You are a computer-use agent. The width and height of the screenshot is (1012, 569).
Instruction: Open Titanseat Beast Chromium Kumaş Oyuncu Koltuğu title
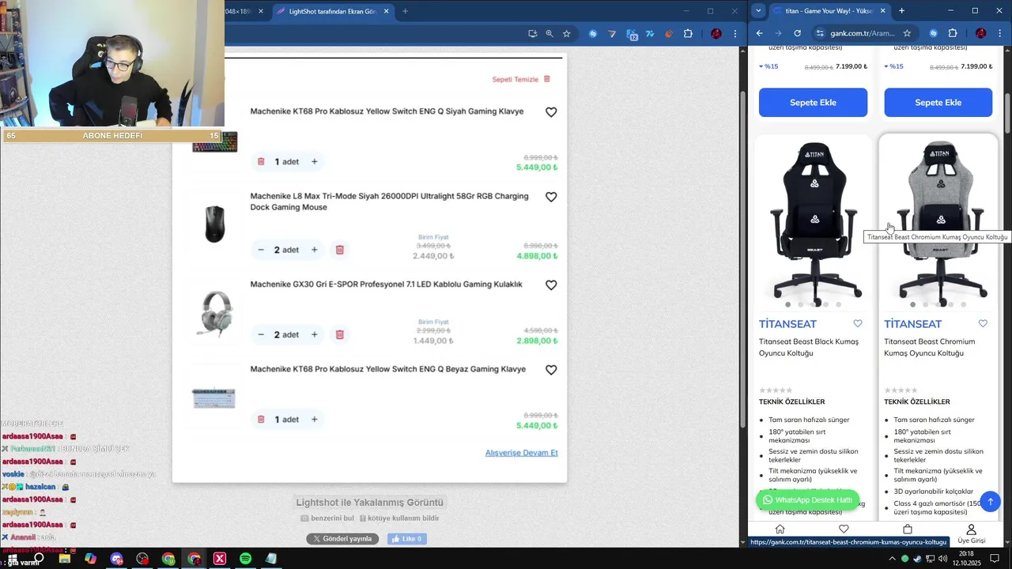click(929, 347)
